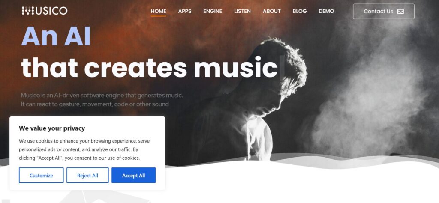Consent to cookies with Accept All
Image resolution: width=439 pixels, height=203 pixels.
click(x=134, y=175)
